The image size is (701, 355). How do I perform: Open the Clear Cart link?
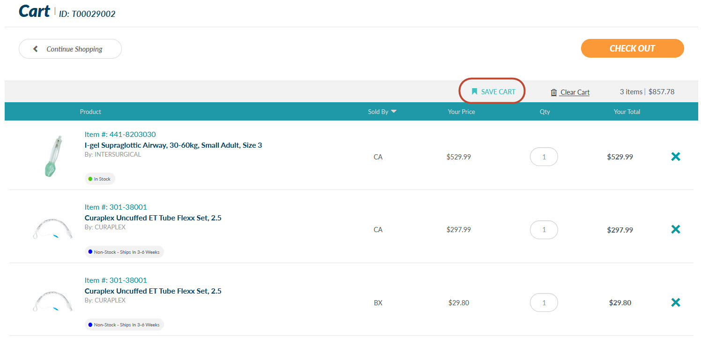coord(574,92)
